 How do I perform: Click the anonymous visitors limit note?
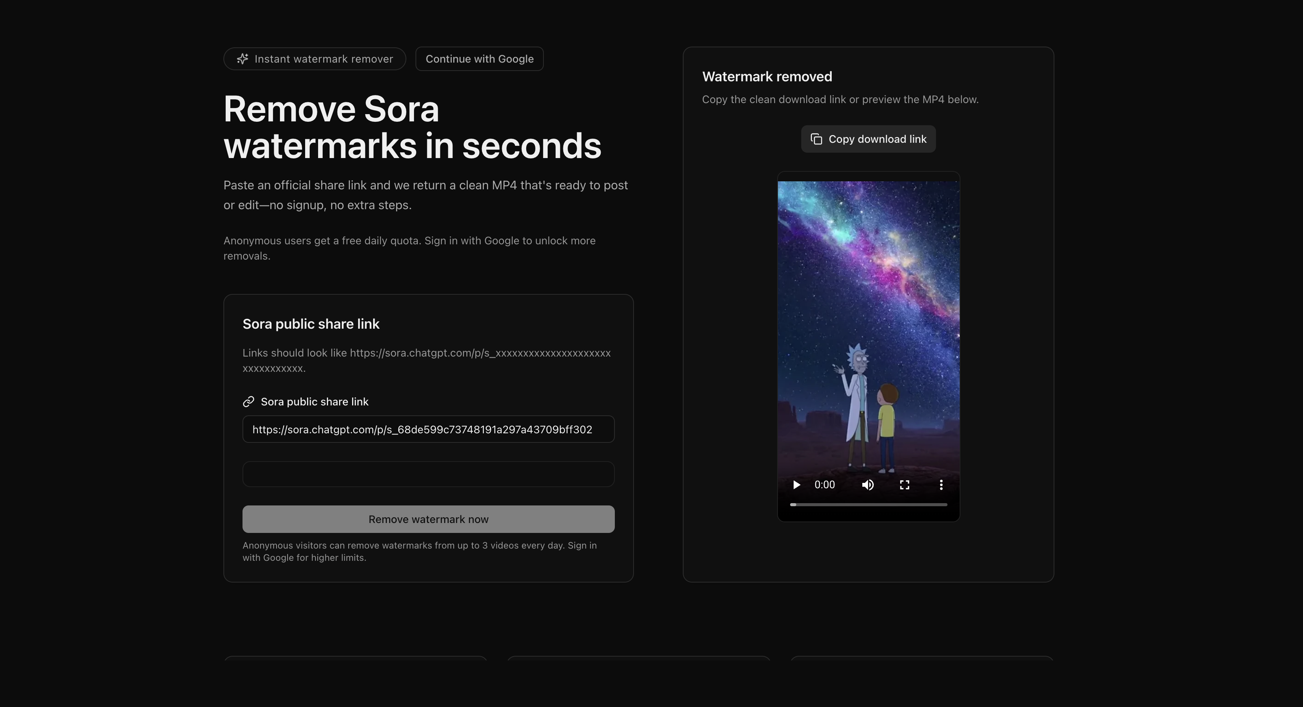pyautogui.click(x=419, y=551)
